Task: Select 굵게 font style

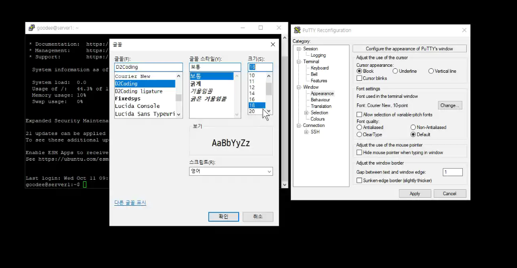Action: tap(212, 84)
